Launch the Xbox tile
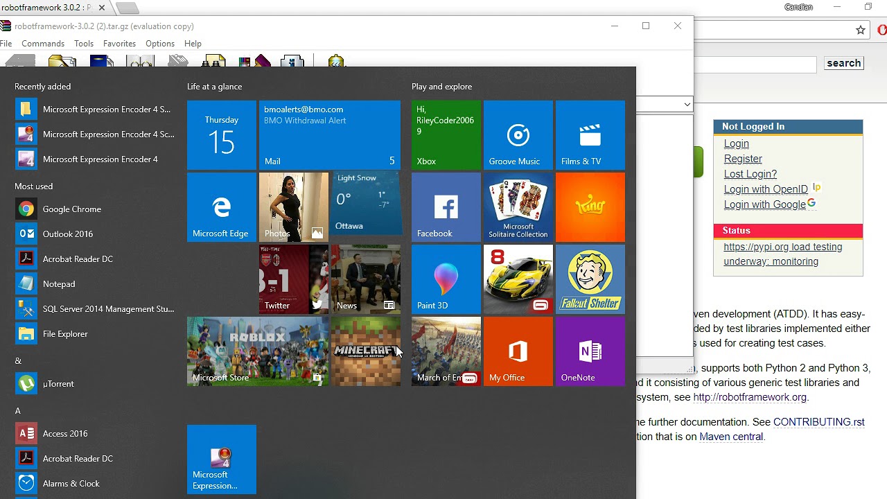Image resolution: width=887 pixels, height=499 pixels. pyautogui.click(x=446, y=135)
